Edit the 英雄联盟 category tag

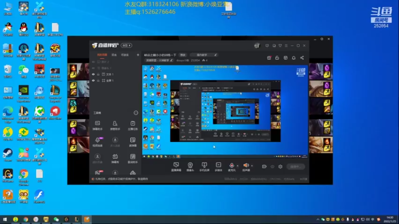click(159, 60)
